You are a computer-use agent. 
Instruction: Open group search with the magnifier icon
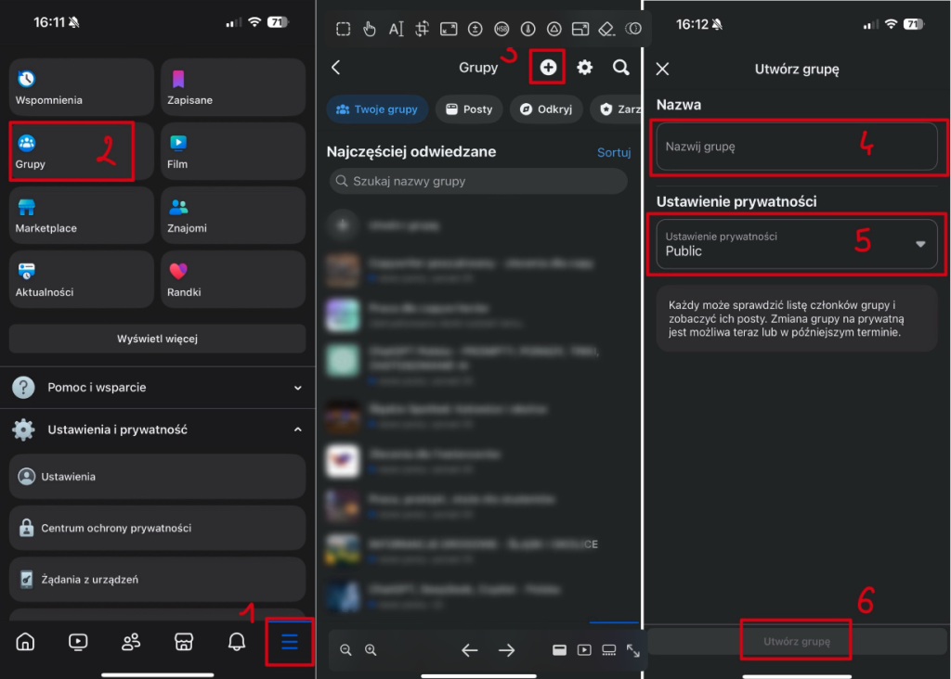click(620, 67)
